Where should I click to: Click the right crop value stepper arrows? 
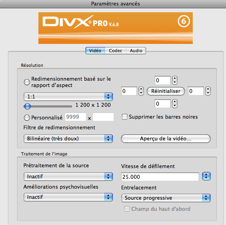208,91
